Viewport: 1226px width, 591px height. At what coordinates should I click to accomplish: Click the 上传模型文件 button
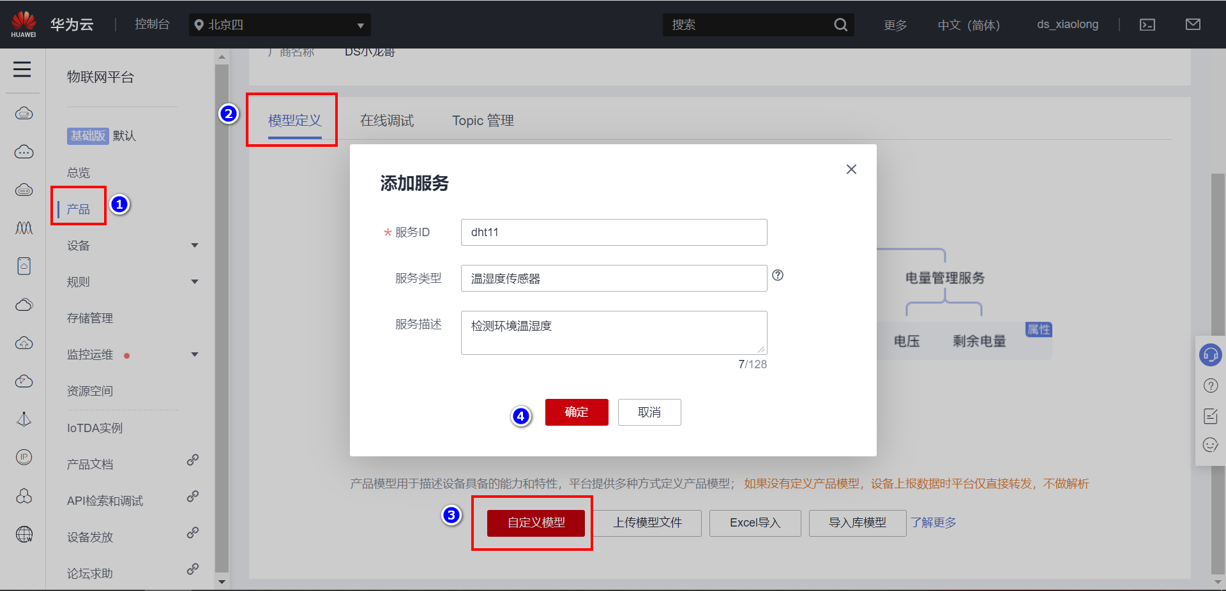[x=647, y=523]
